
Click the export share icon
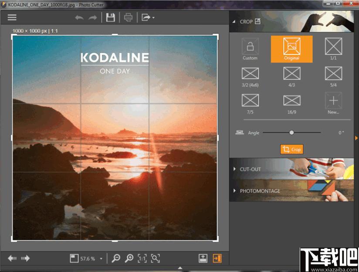point(146,17)
